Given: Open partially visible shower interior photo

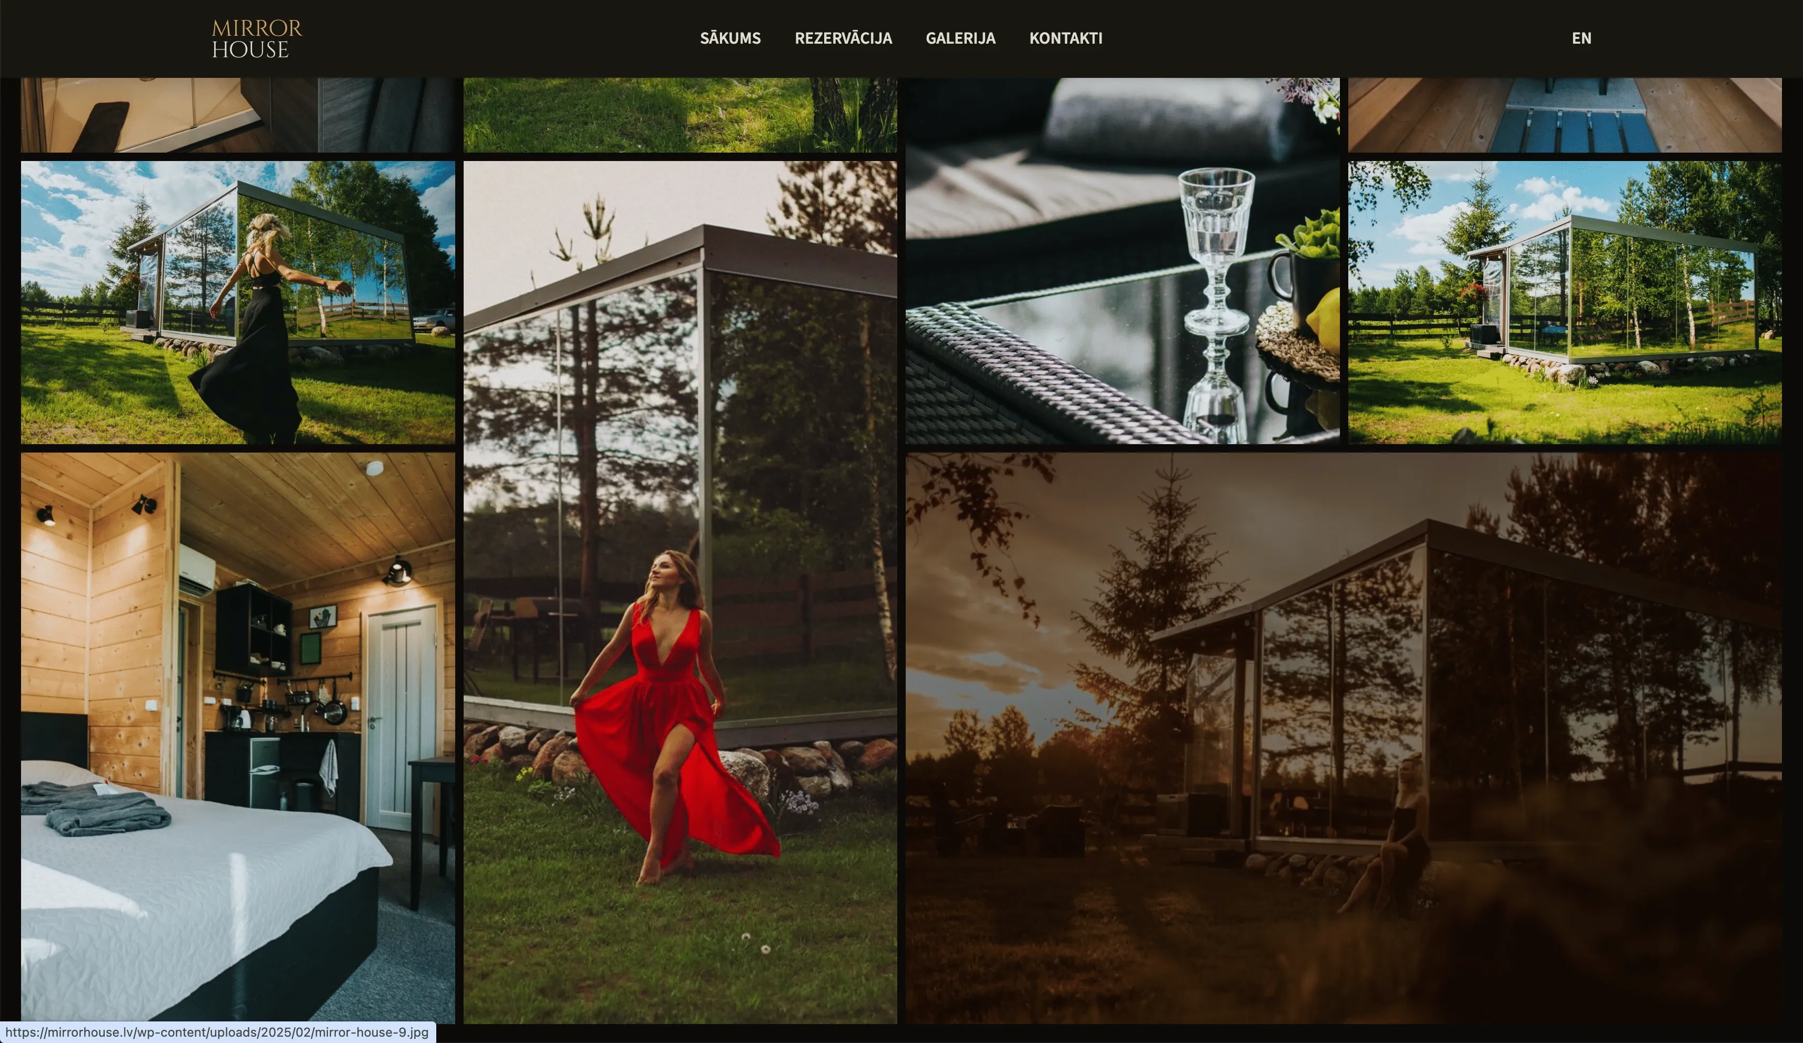Looking at the screenshot, I should (237, 115).
